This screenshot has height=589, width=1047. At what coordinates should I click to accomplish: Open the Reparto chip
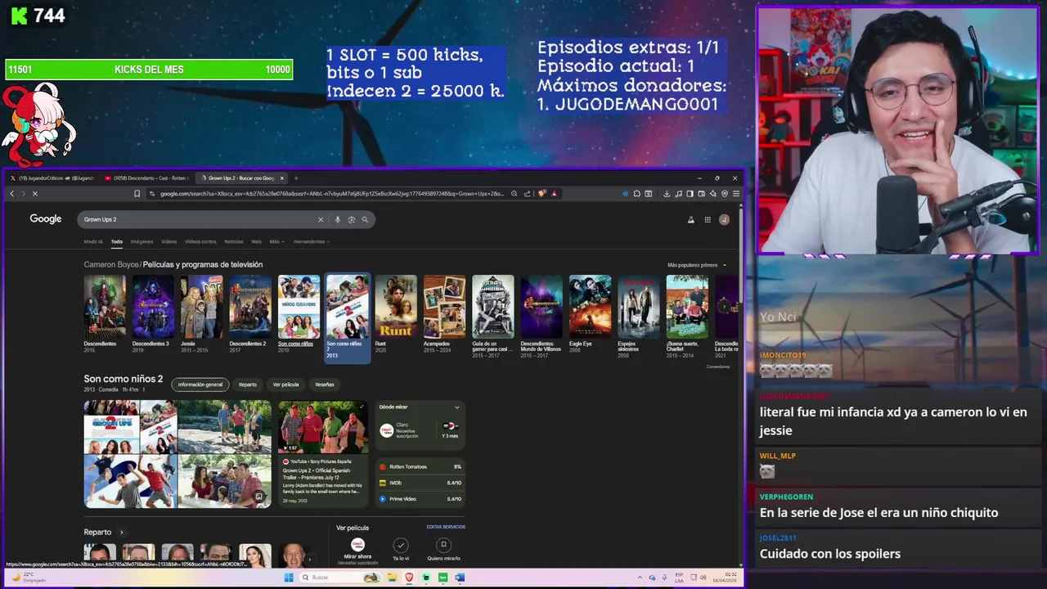click(248, 384)
